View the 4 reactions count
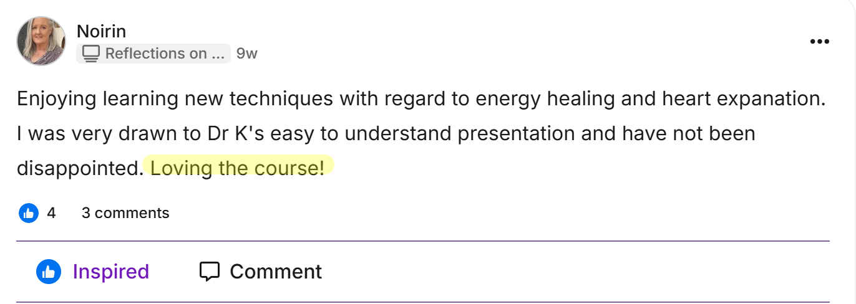This screenshot has height=304, width=856. pyautogui.click(x=51, y=213)
